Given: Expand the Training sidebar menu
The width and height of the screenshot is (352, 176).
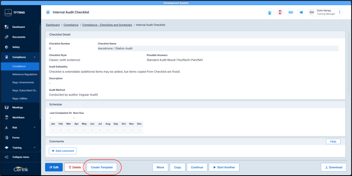Looking at the screenshot, I should 34,148.
